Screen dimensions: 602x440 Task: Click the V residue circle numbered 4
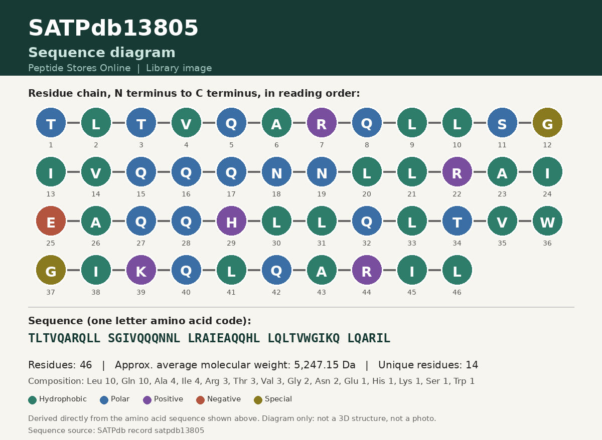pos(186,123)
